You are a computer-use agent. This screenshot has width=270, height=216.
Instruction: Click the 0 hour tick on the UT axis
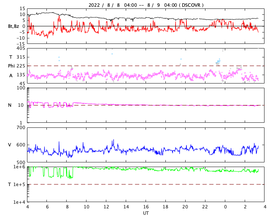pyautogui.click(x=225, y=207)
